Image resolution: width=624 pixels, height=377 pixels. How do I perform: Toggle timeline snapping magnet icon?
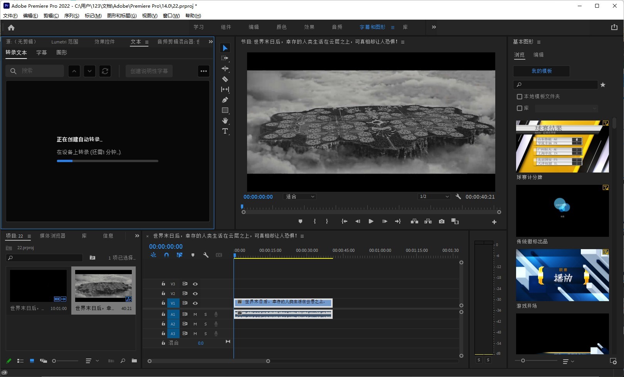[167, 255]
